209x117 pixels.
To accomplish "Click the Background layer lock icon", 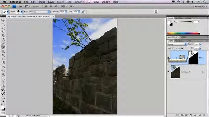I will pos(202,72).
